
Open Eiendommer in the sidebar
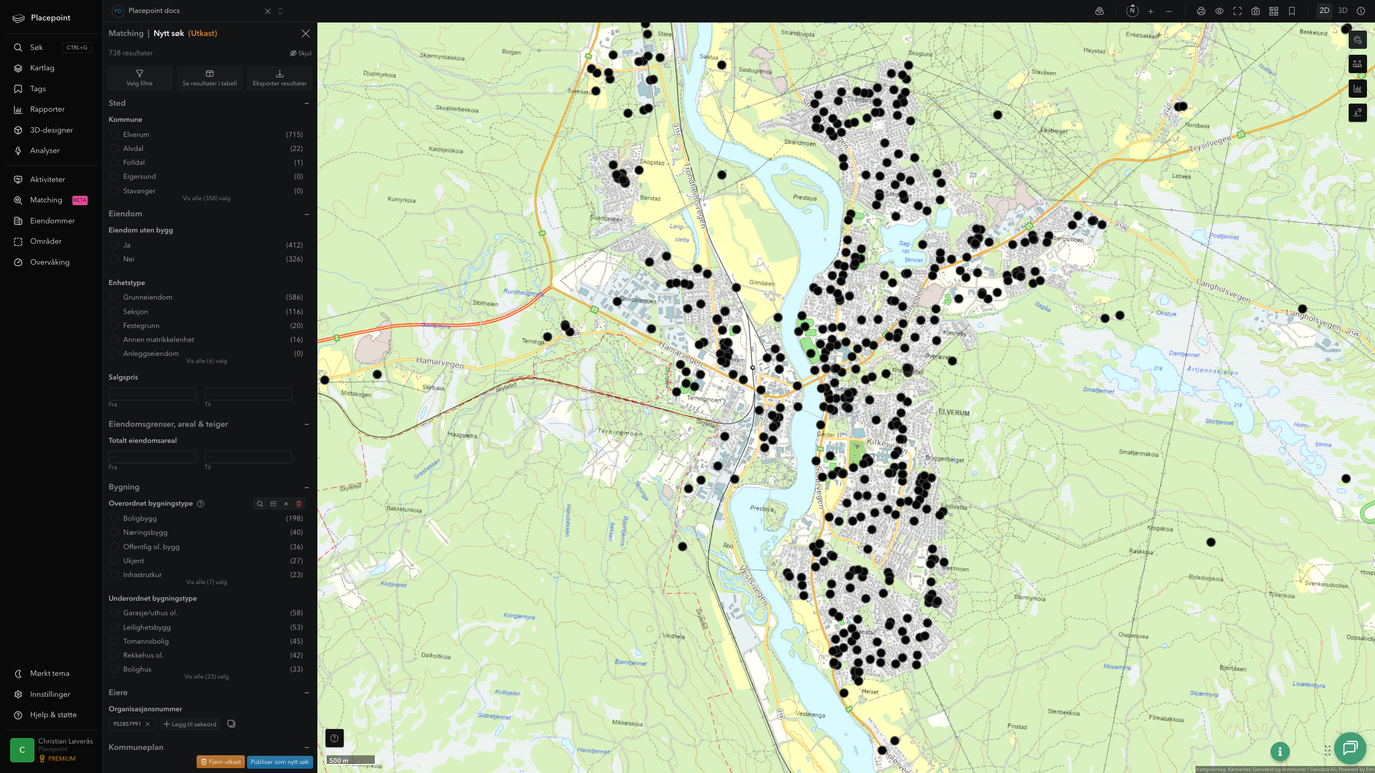pyautogui.click(x=53, y=221)
